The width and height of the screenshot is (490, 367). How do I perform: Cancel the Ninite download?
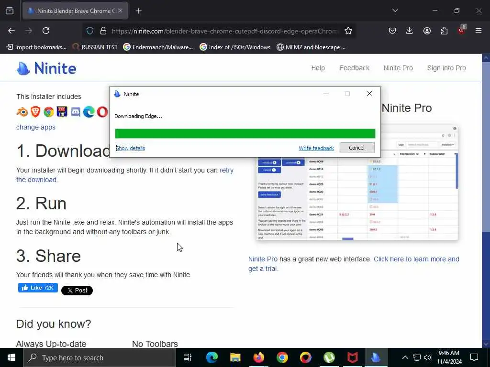click(357, 148)
